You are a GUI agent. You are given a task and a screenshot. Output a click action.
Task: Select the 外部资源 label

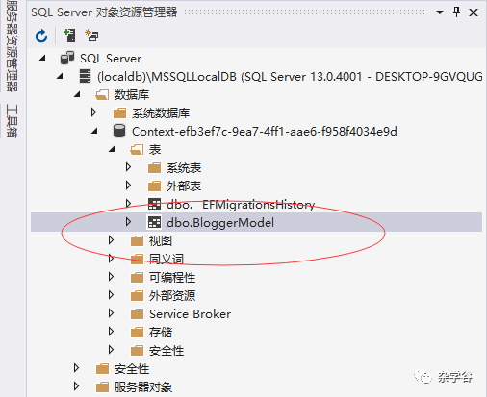[x=172, y=296]
